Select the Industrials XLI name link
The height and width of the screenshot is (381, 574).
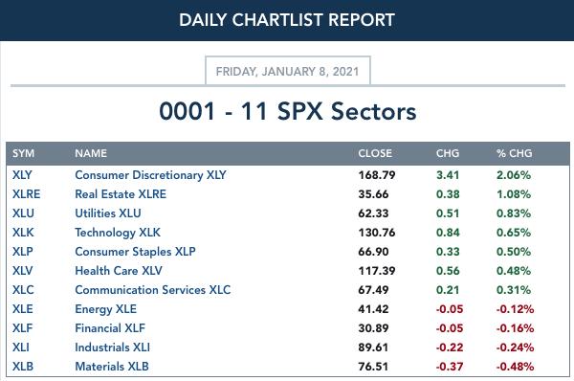pyautogui.click(x=112, y=347)
